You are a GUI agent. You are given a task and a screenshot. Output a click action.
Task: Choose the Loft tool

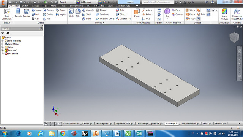(35, 14)
